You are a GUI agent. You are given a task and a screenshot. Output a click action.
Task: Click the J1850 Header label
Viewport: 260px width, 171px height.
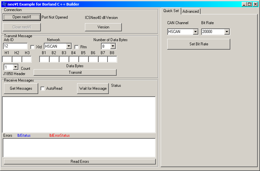[x=14, y=74]
